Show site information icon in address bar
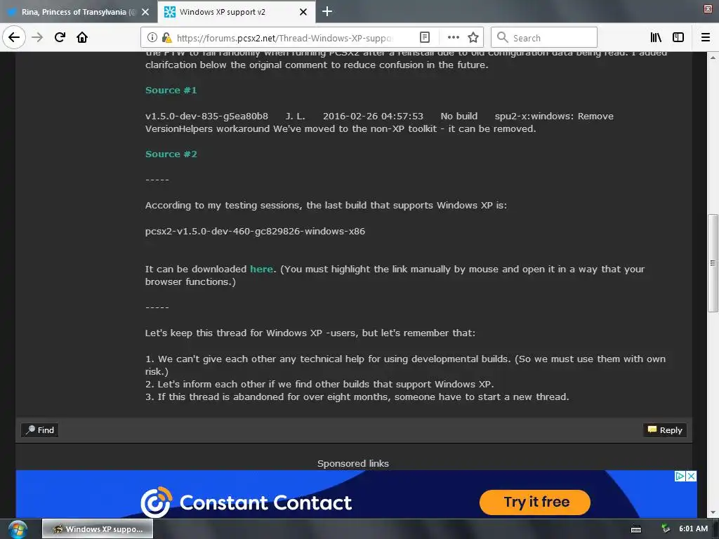This screenshot has height=539, width=719. point(152,38)
